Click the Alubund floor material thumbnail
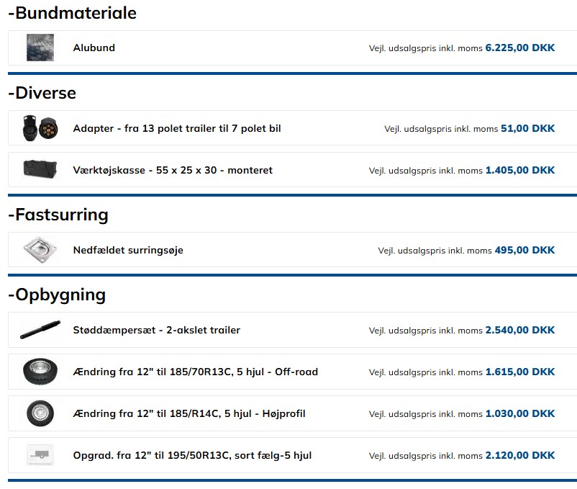577x489 pixels. [x=40, y=48]
